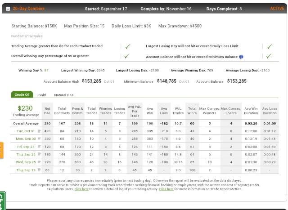Click the Avg Win Duration header
Image resolution: width=288 pixels, height=210 pixels.
pyautogui.click(x=251, y=111)
